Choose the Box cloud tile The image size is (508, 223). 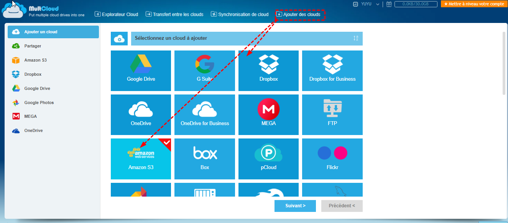coord(205,159)
